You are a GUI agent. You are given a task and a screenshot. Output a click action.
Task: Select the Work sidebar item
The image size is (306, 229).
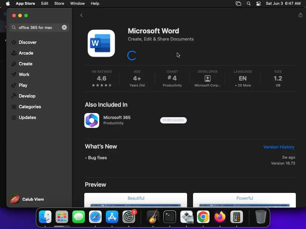click(x=24, y=74)
